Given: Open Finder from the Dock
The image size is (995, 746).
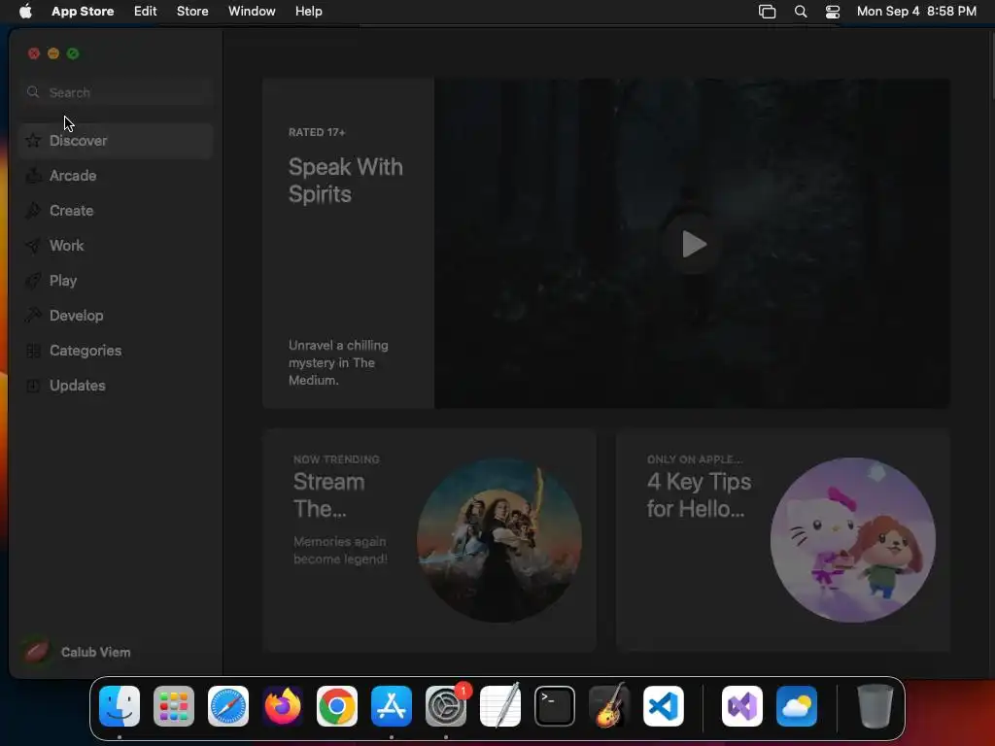Looking at the screenshot, I should 120,706.
